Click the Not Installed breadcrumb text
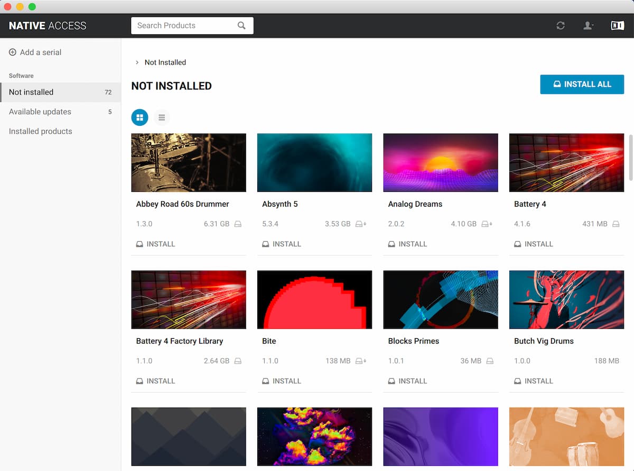 [165, 62]
